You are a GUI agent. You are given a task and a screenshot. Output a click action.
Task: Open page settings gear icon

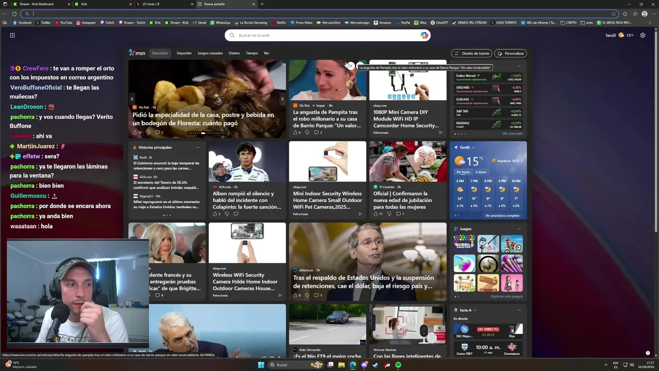(x=643, y=36)
